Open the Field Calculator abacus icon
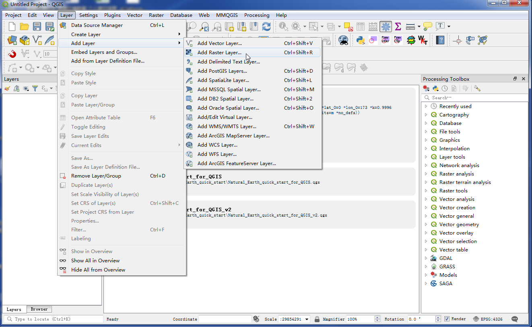 pyautogui.click(x=373, y=27)
